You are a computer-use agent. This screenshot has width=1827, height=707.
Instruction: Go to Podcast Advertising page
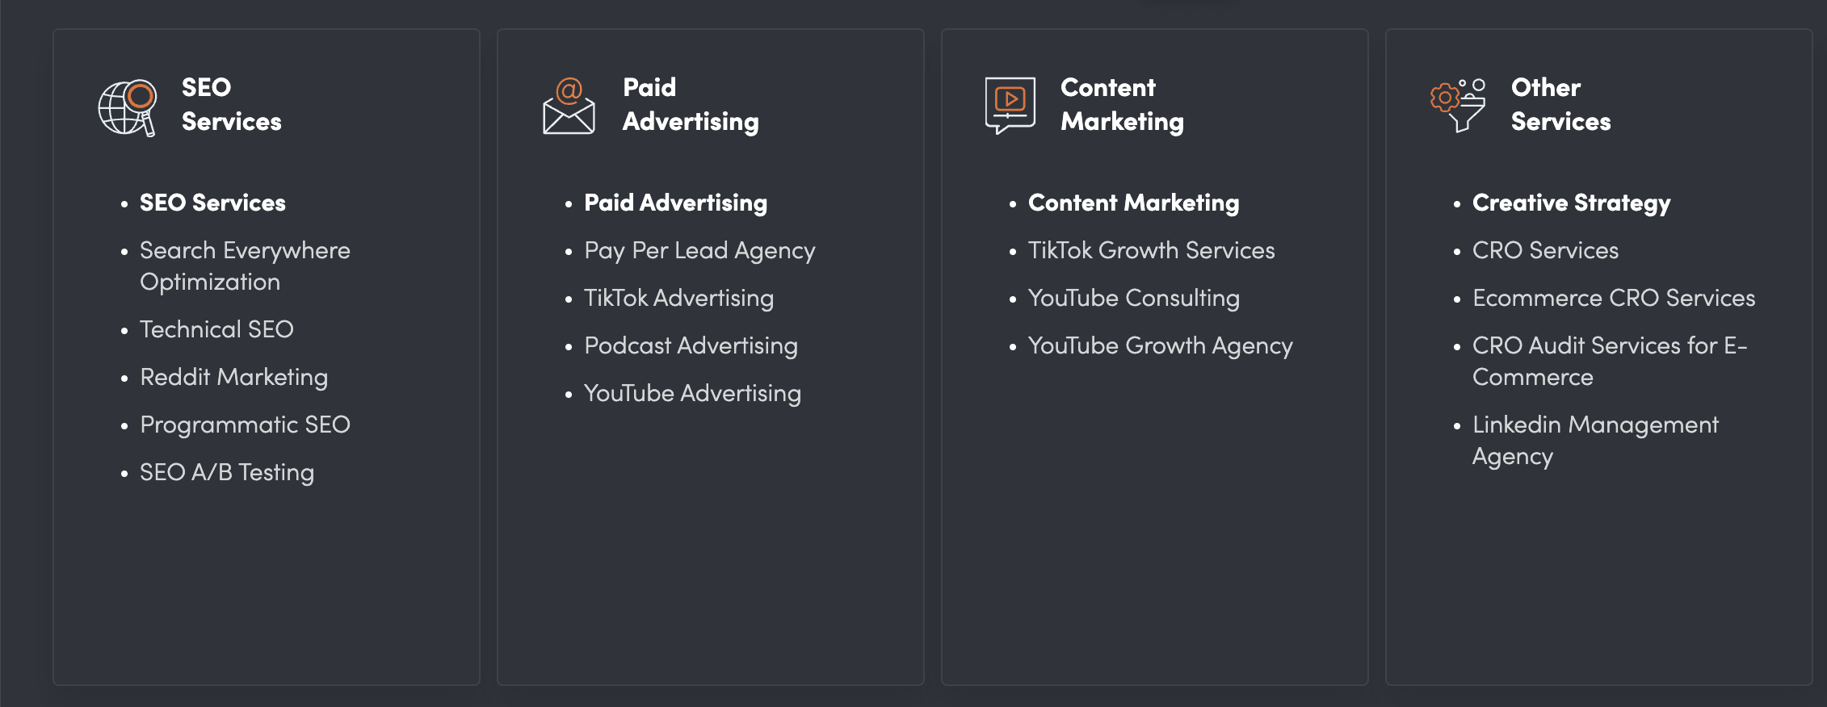(x=691, y=345)
